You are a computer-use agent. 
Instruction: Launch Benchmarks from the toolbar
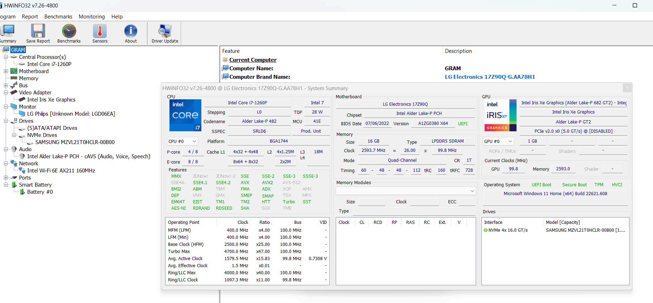69,33
